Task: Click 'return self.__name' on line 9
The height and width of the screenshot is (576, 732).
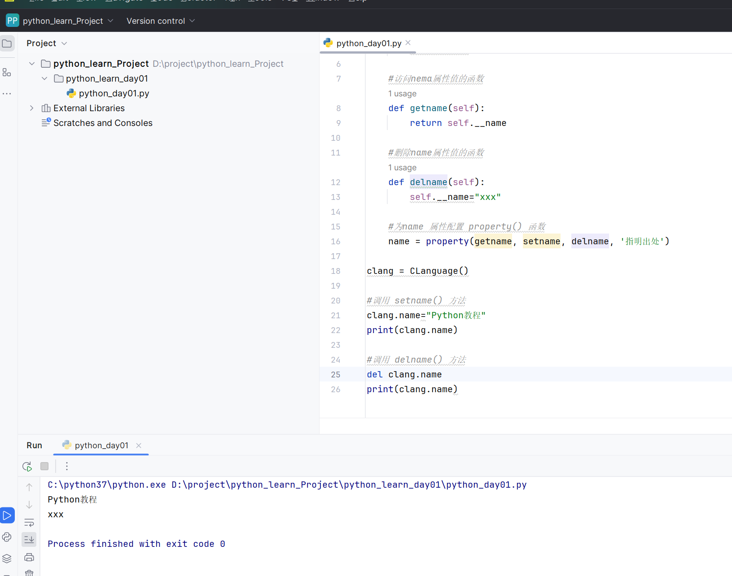Action: click(458, 123)
